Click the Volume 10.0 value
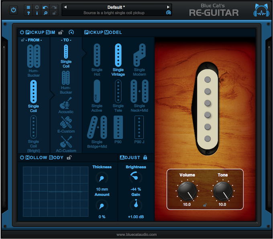This screenshot has width=273, height=239. click(187, 205)
